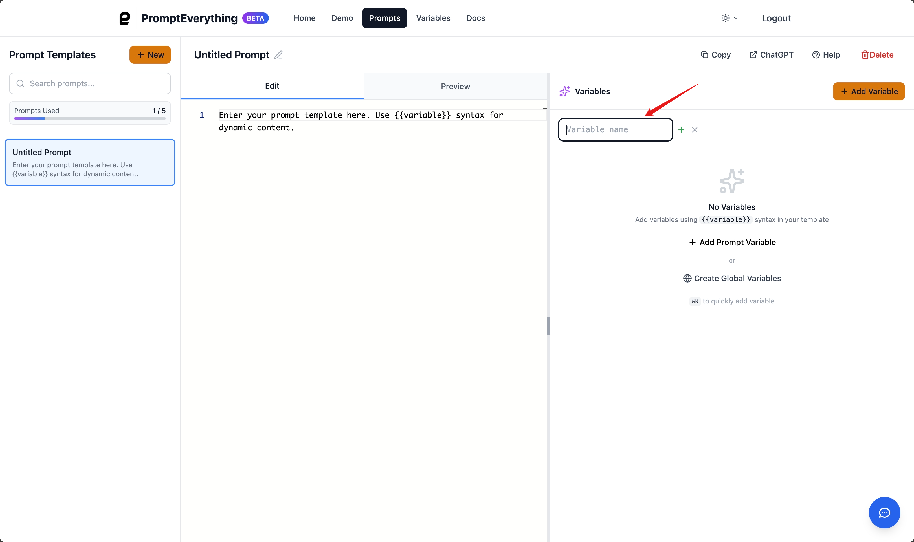
Task: Delete the current prompt
Action: click(877, 55)
